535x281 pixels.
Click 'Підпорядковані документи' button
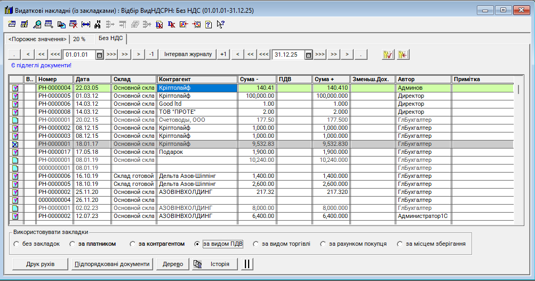click(112, 264)
